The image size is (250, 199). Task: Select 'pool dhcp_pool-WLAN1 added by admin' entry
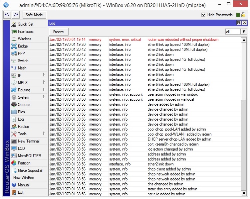pyautogui.click(x=145, y=134)
